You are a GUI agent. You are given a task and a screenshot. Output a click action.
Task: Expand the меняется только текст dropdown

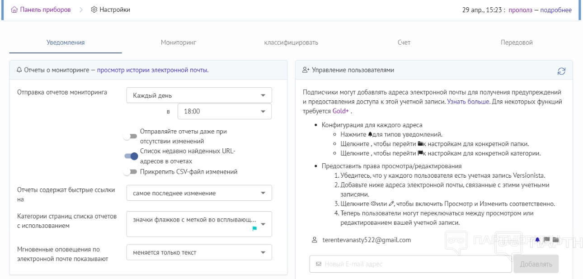pyautogui.click(x=199, y=252)
